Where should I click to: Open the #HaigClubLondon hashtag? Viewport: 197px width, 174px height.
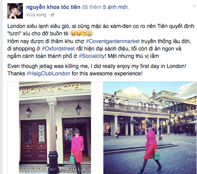pos(49,73)
